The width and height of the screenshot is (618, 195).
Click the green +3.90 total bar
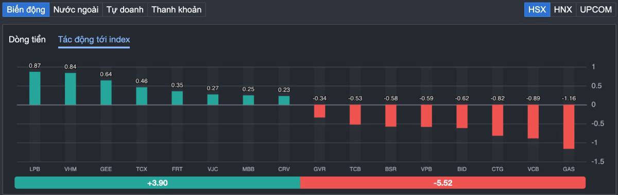[157, 183]
